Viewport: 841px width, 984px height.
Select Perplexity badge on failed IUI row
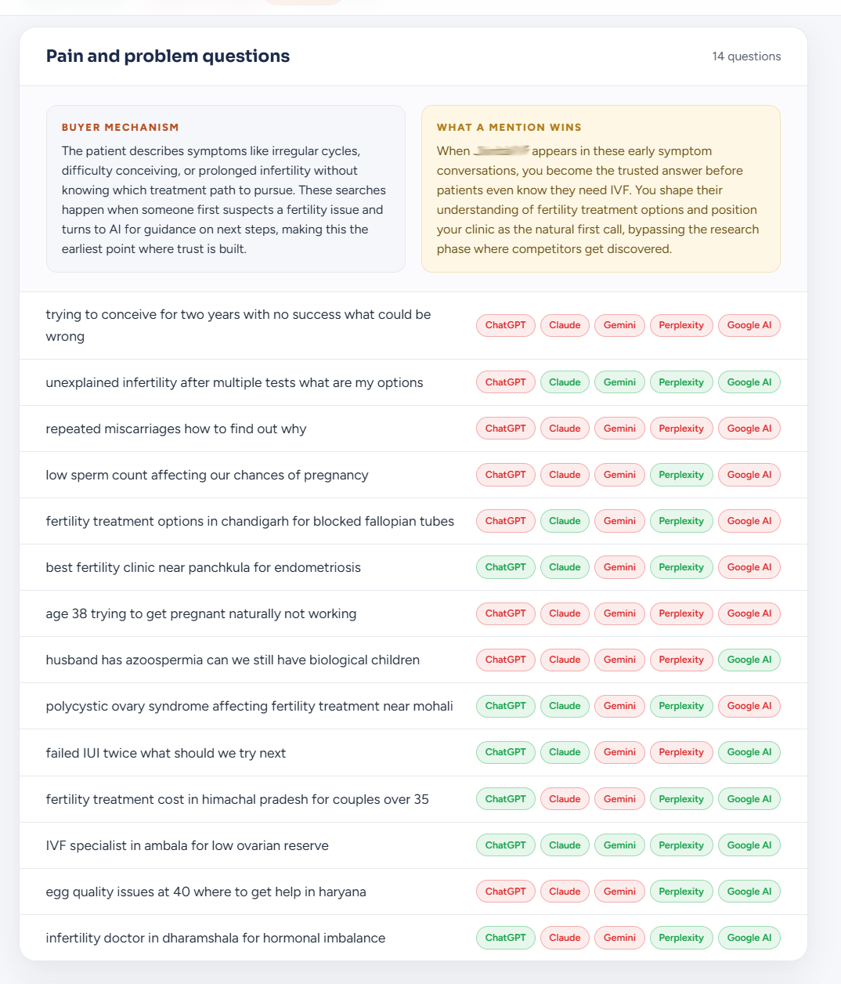point(681,752)
